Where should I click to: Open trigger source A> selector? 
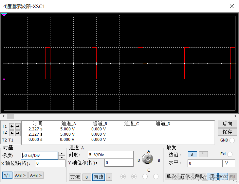click(223, 177)
